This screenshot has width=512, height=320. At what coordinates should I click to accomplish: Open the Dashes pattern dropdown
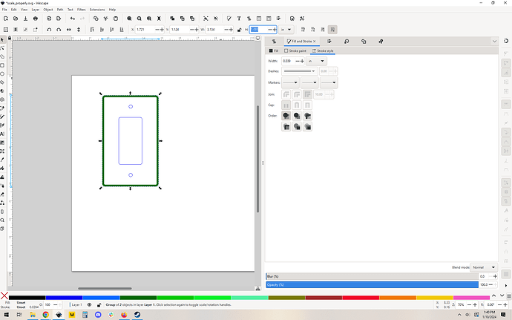click(x=300, y=71)
